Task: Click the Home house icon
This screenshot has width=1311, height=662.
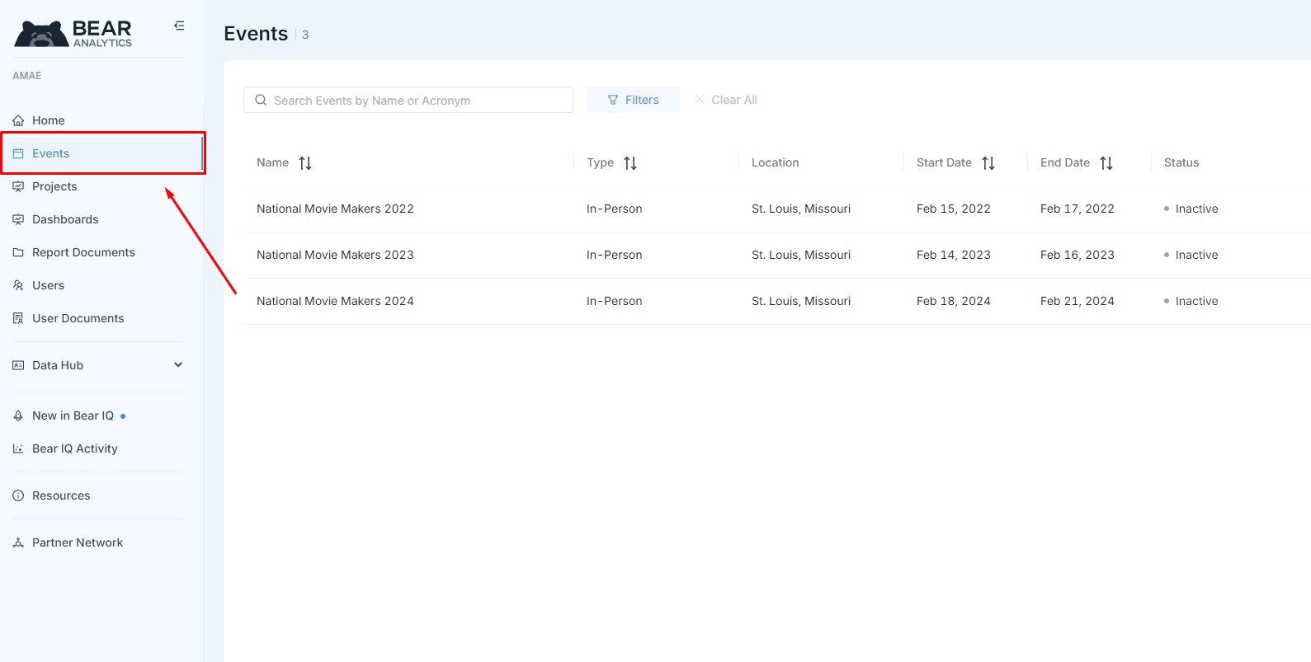Action: [18, 120]
